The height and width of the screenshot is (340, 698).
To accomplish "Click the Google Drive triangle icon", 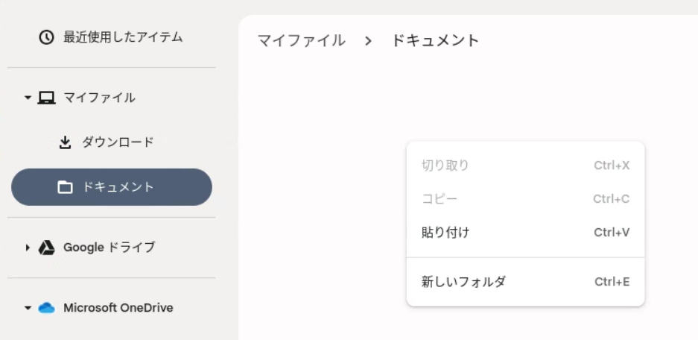I will pos(46,248).
